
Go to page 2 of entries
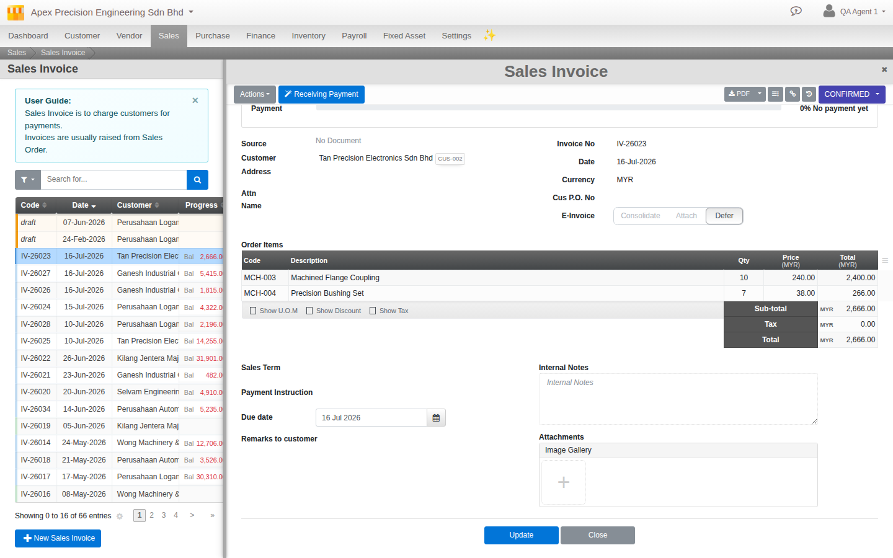point(151,515)
